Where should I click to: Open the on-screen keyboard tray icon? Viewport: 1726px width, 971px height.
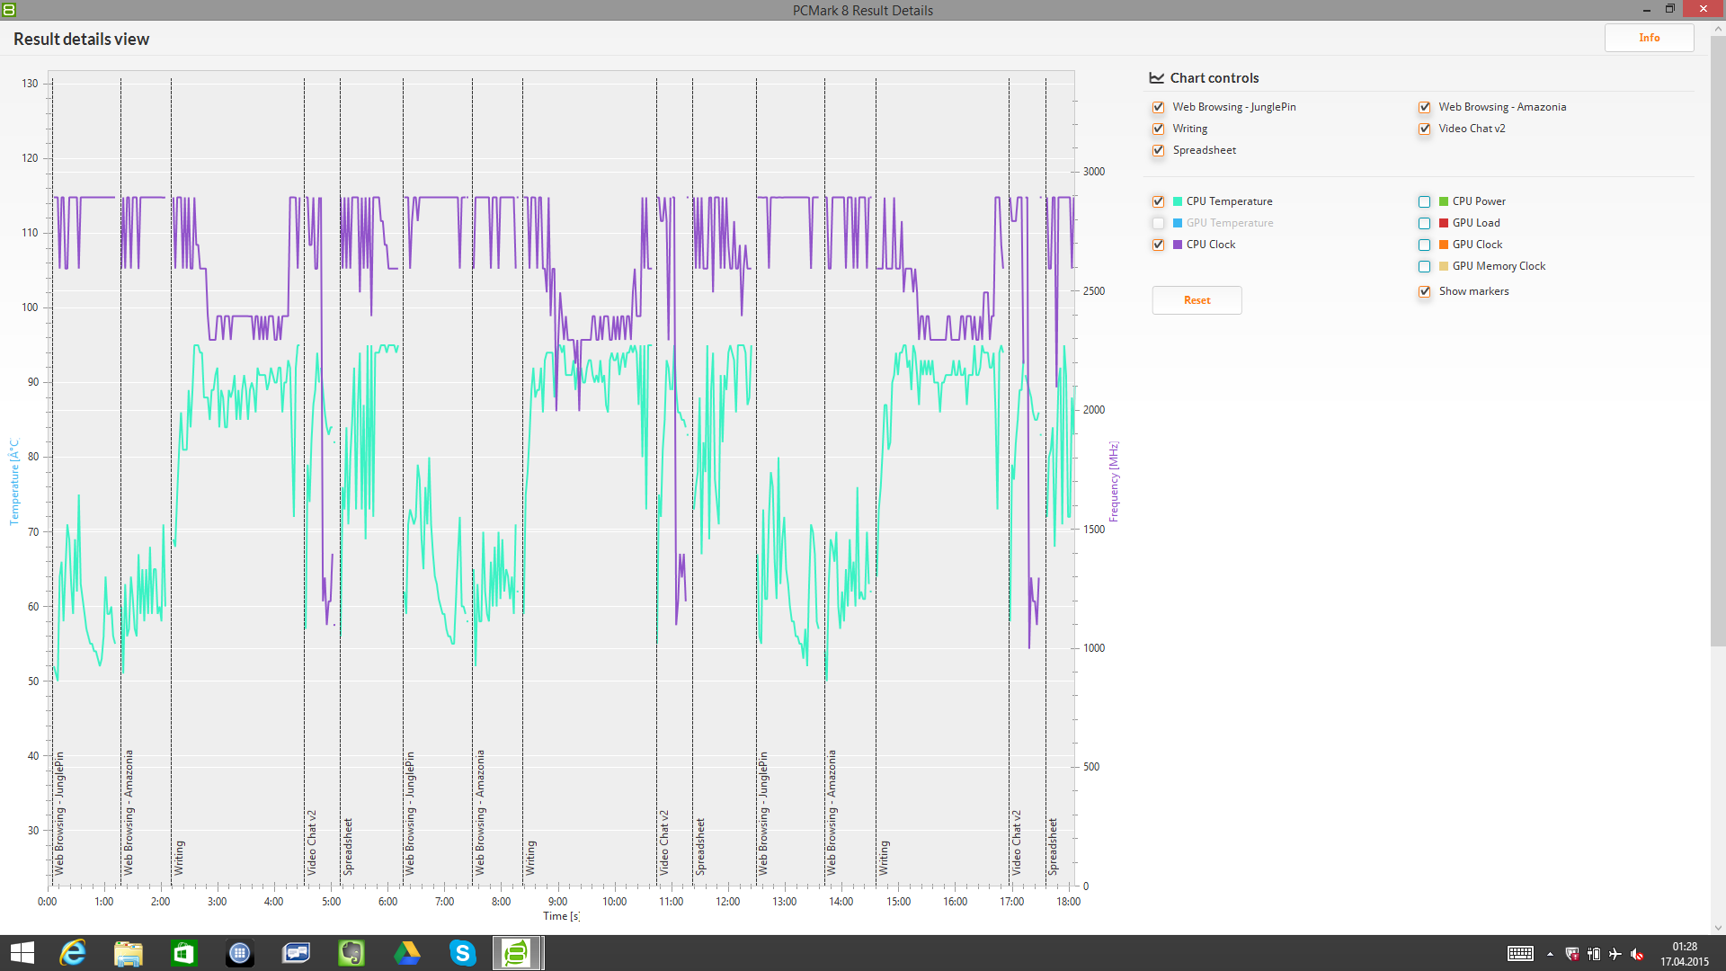pos(1521,954)
